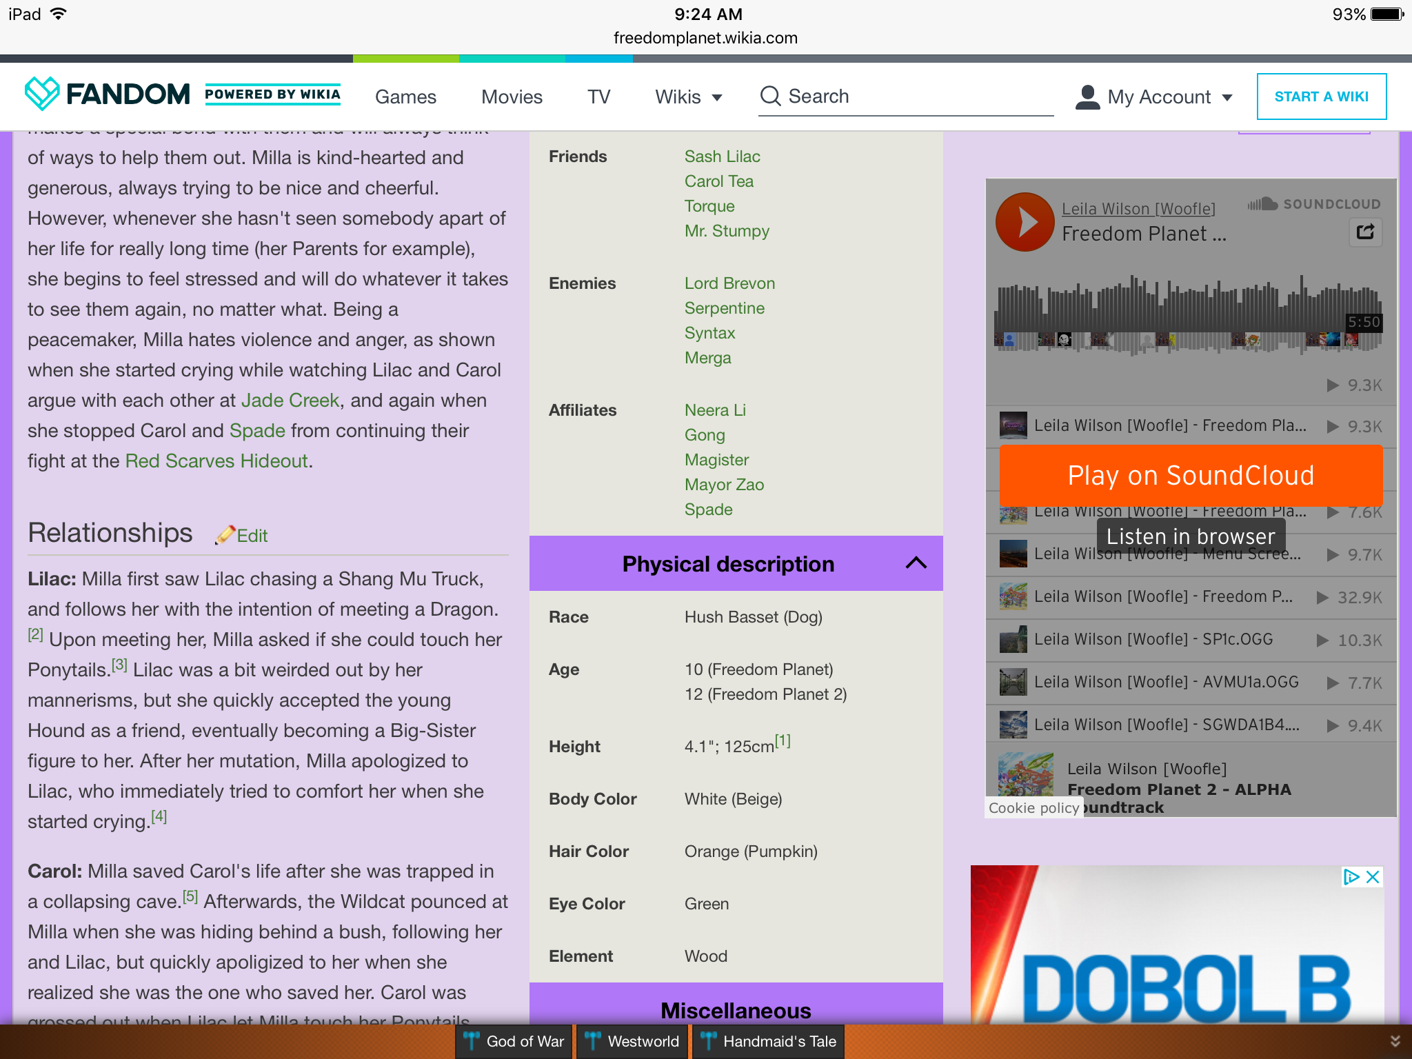Play the Freedom Planet SoundCloud track
Viewport: 1412px width, 1059px height.
[x=1025, y=222]
